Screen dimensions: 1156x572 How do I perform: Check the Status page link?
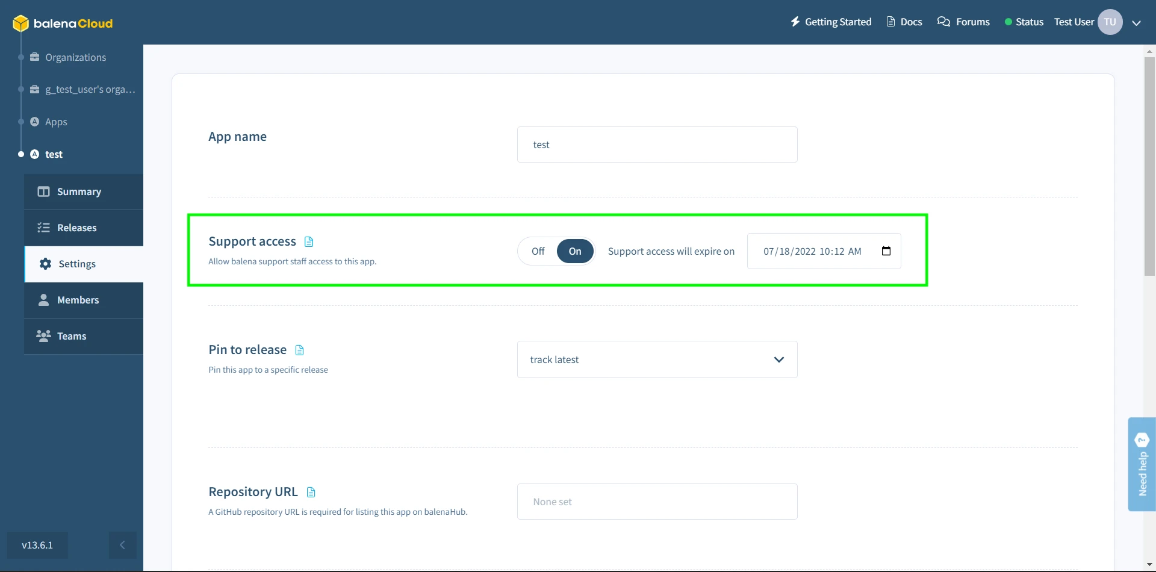tap(1030, 22)
